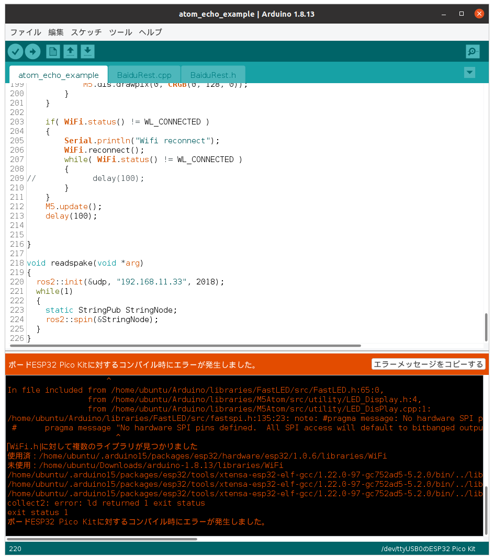Viewport: 494px width, 560px height.
Task: Click the 未使用 WiFi library path line
Action: pyautogui.click(x=145, y=465)
